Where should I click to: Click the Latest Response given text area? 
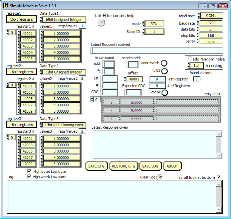point(155,145)
